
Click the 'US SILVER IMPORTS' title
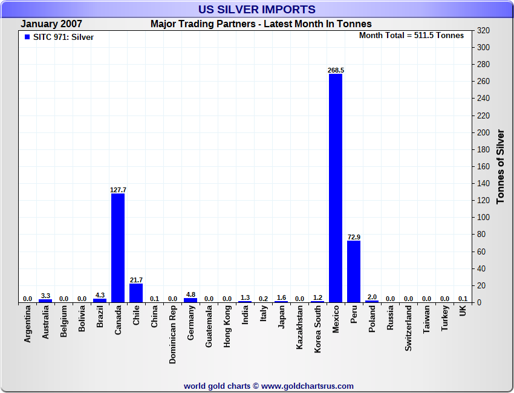[256, 9]
